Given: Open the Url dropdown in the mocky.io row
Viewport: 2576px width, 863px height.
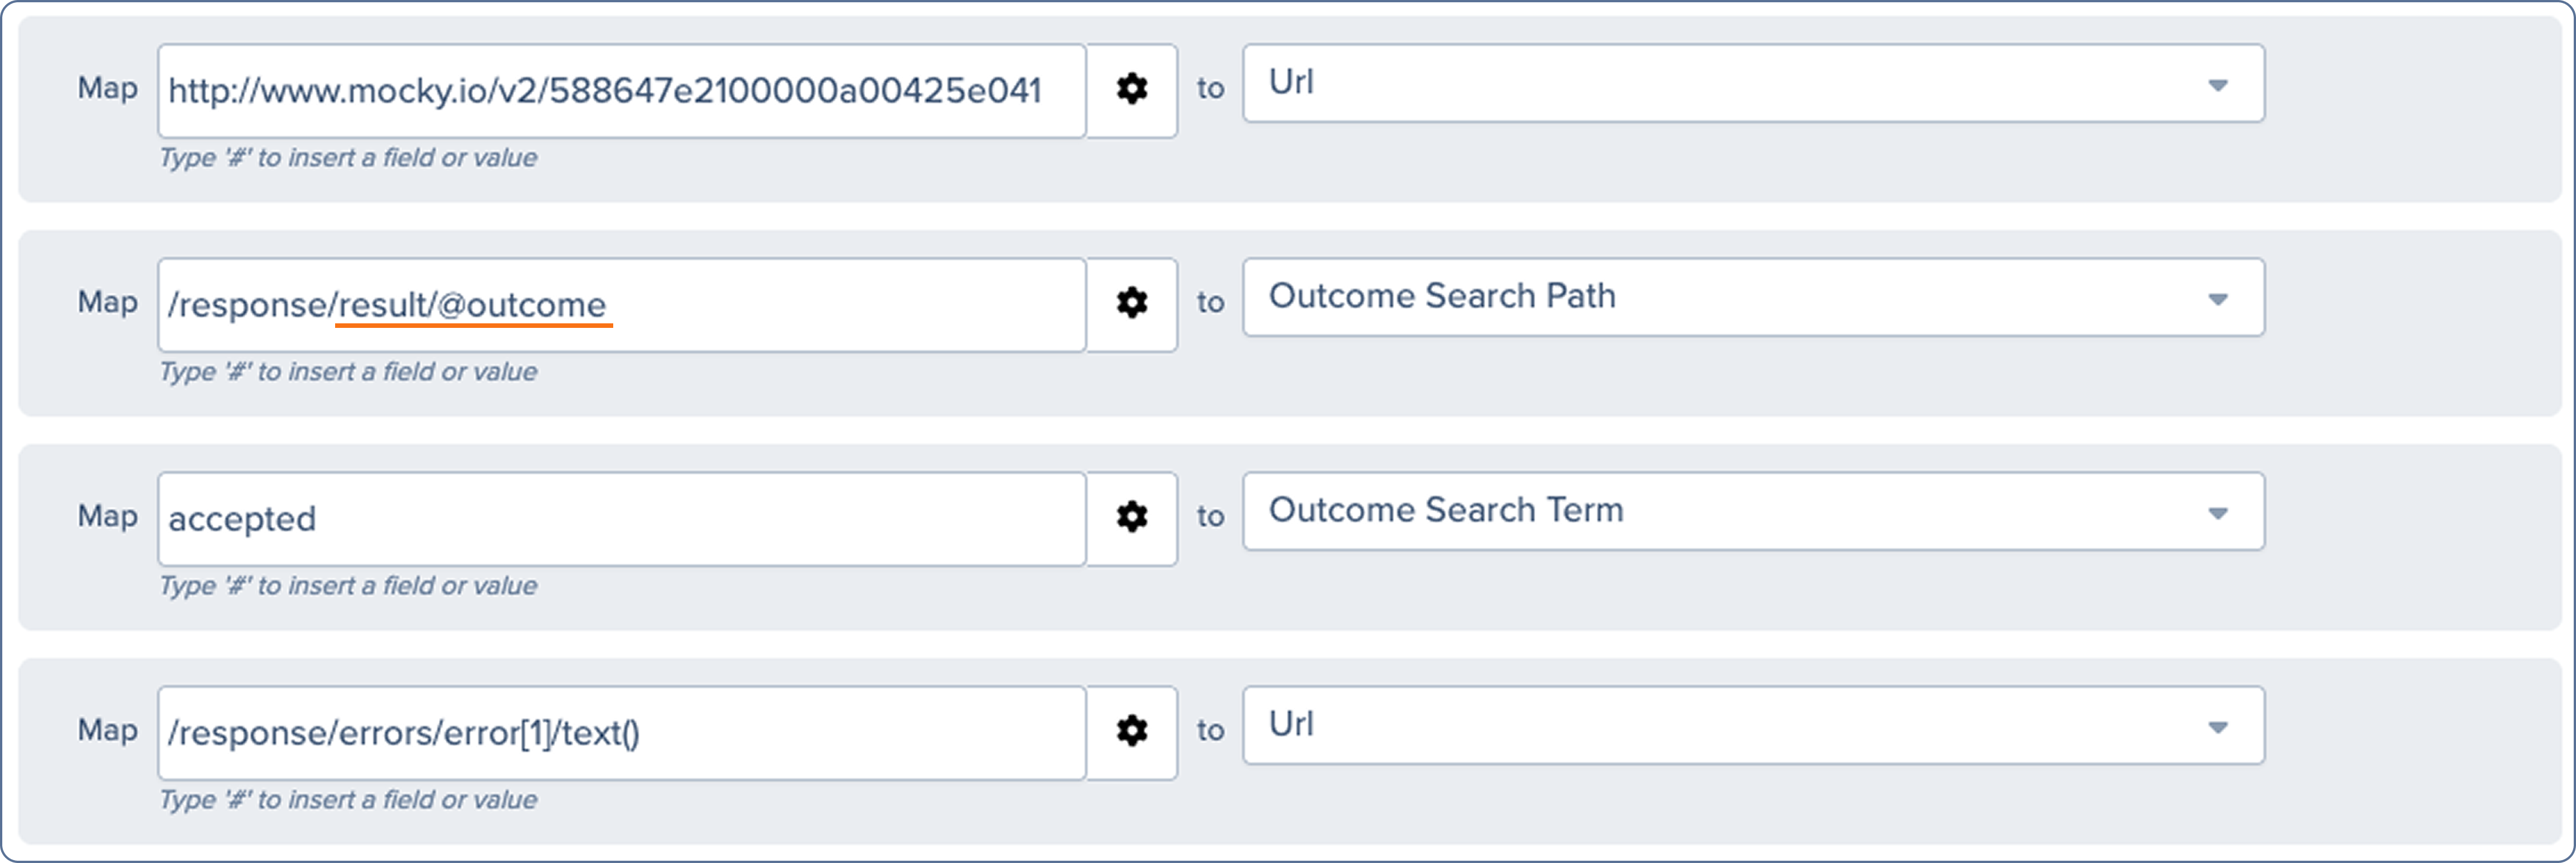Looking at the screenshot, I should 1752,84.
